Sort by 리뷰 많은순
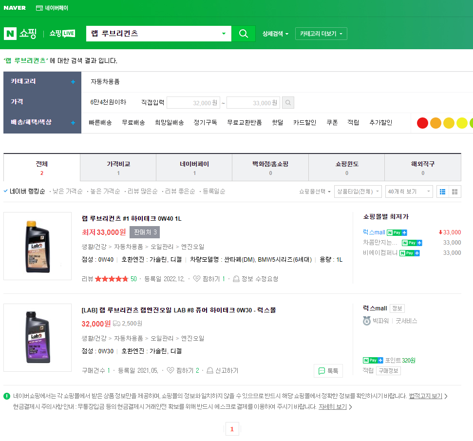Screen dimensions: 473x441 point(143,192)
